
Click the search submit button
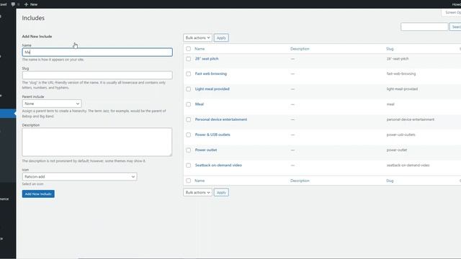coord(455,27)
